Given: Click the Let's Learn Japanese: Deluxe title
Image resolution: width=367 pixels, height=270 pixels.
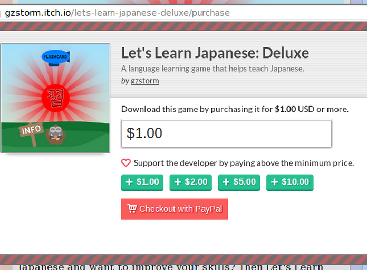Looking at the screenshot, I should (x=215, y=53).
